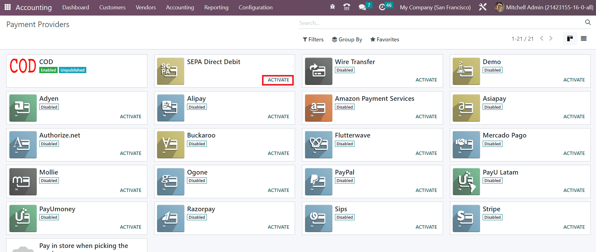This screenshot has width=596, height=252.
Task: Open the apps grid menu icon
Action: pos(7,7)
